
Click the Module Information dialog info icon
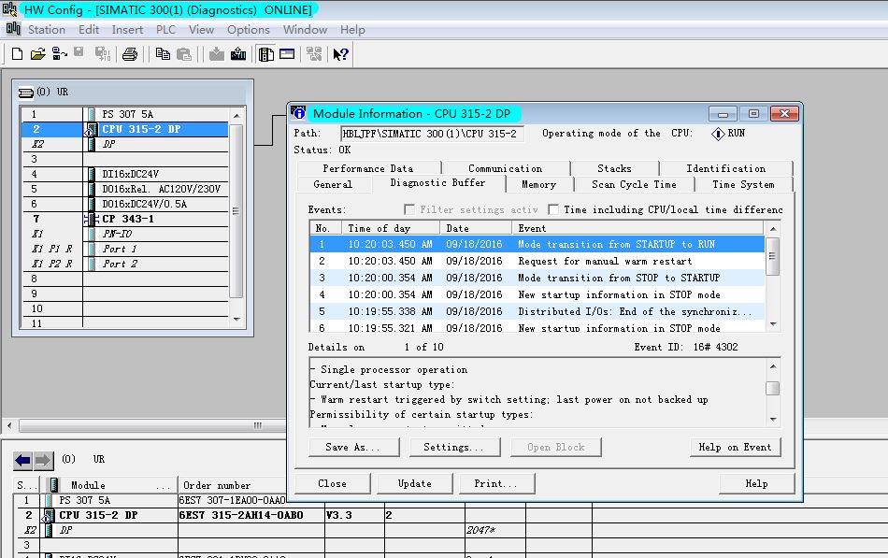pos(298,112)
